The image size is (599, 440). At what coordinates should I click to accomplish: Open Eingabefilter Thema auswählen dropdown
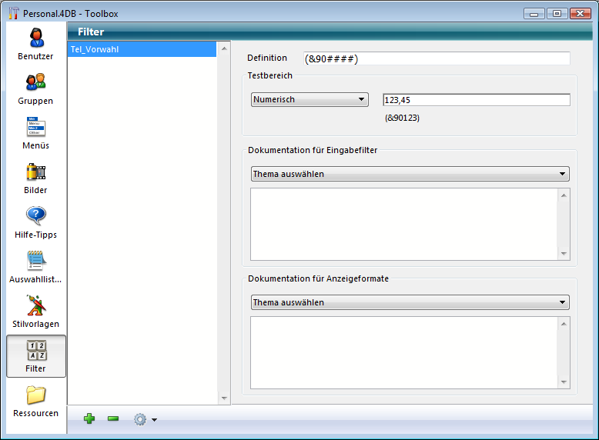coord(410,174)
